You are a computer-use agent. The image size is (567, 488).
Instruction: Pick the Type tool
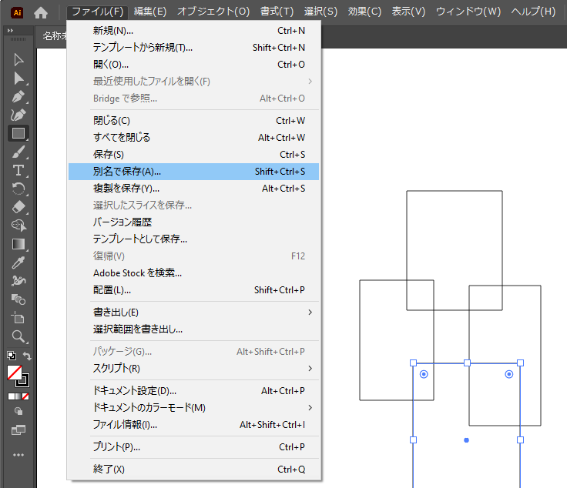pyautogui.click(x=18, y=170)
